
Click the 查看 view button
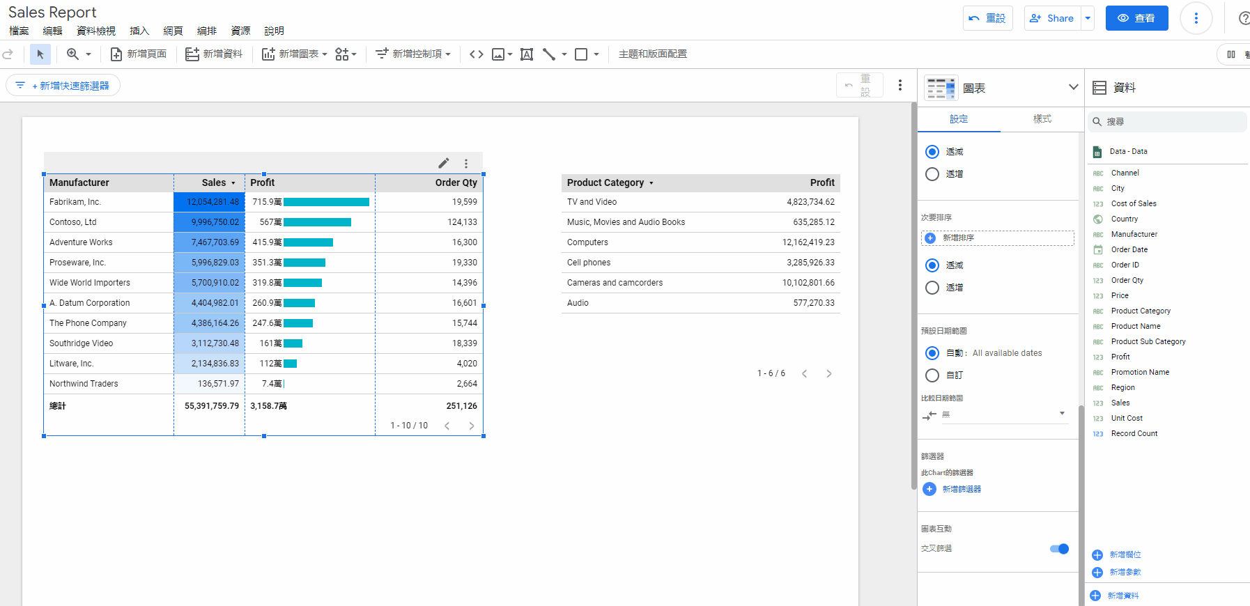click(x=1137, y=19)
